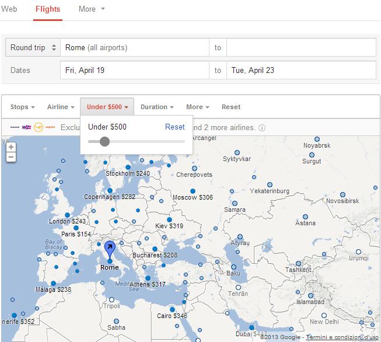
Task: Click the Moscow $306 price label
Action: 193,197
